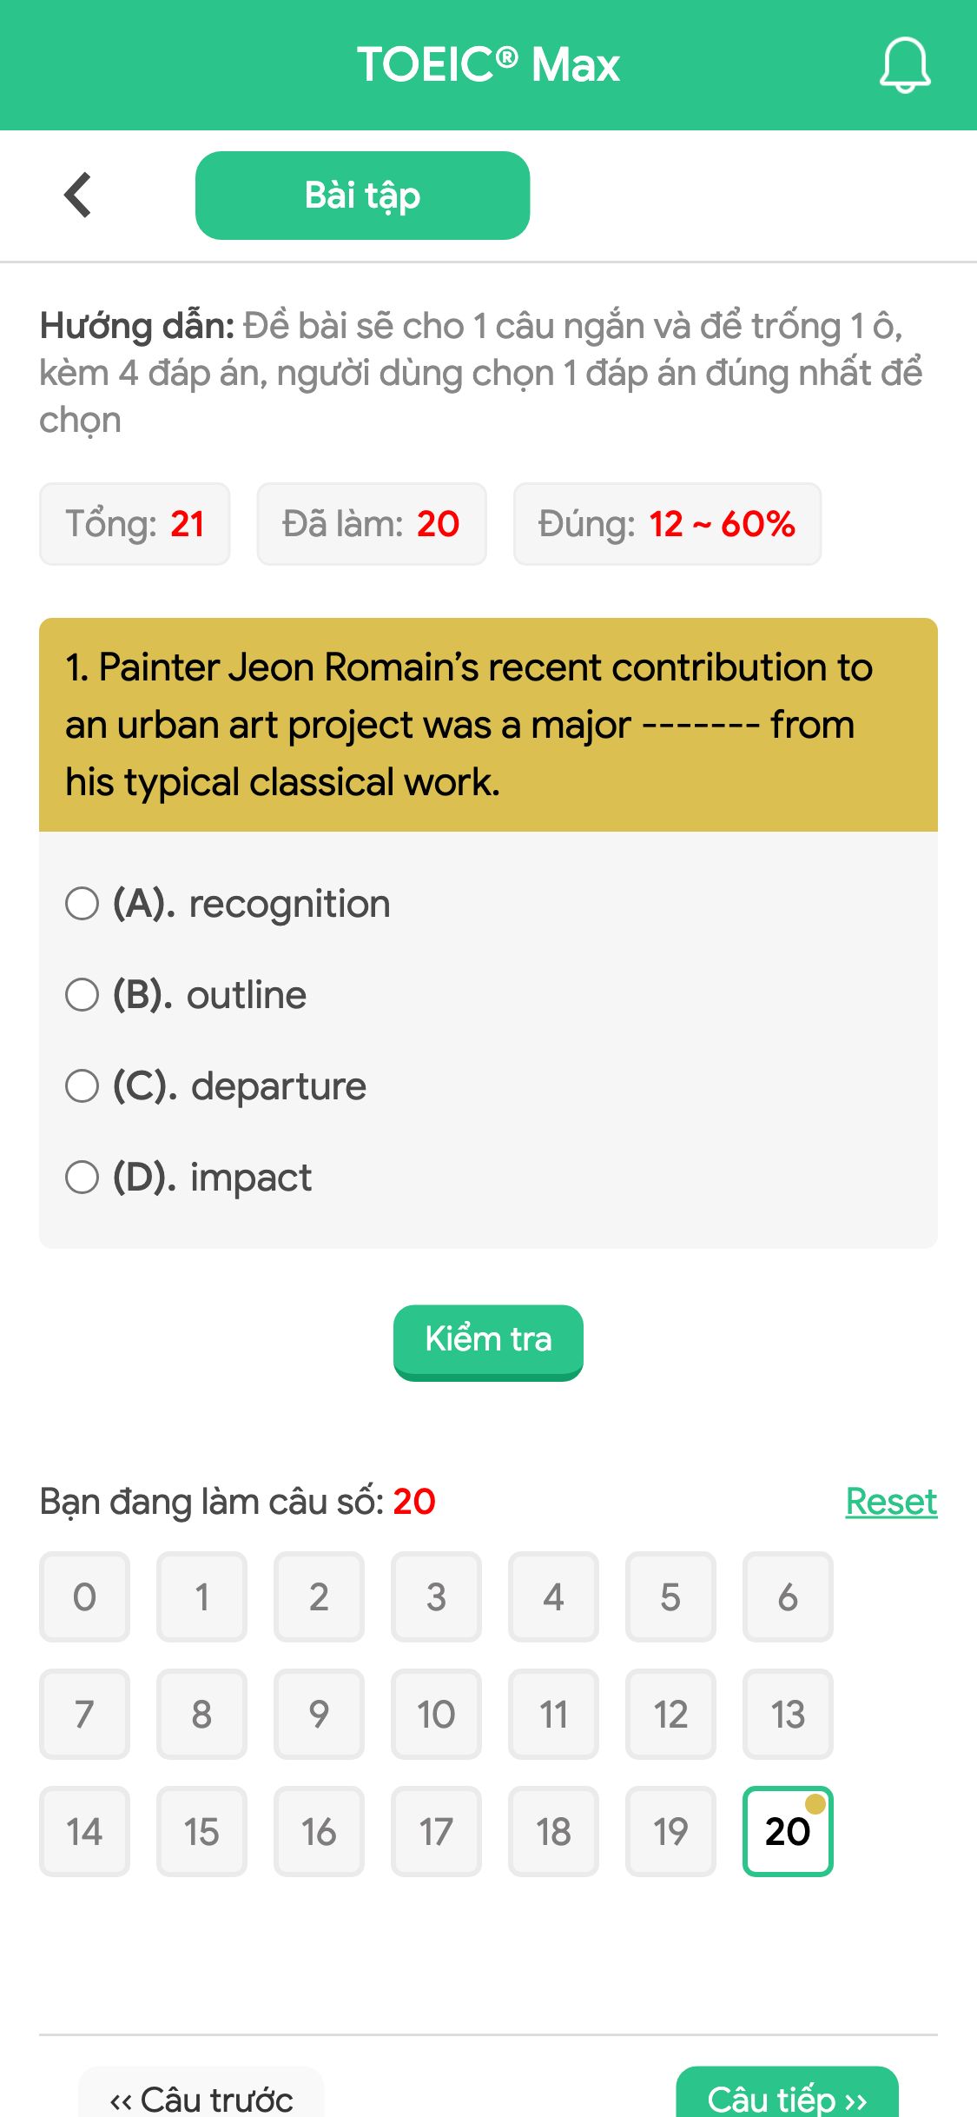Jump to question 0
Screen dimensions: 977x2117
tap(84, 1597)
